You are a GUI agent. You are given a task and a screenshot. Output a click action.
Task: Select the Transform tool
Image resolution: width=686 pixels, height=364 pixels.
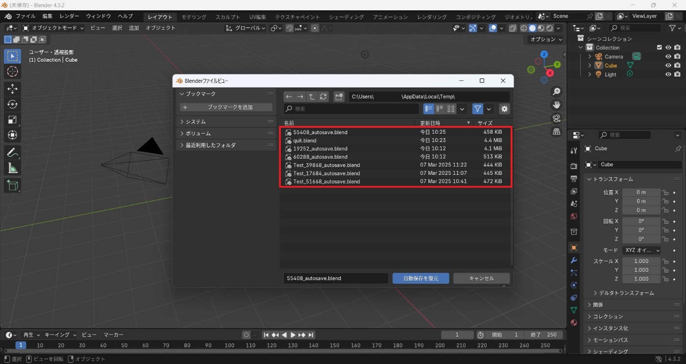tap(13, 135)
